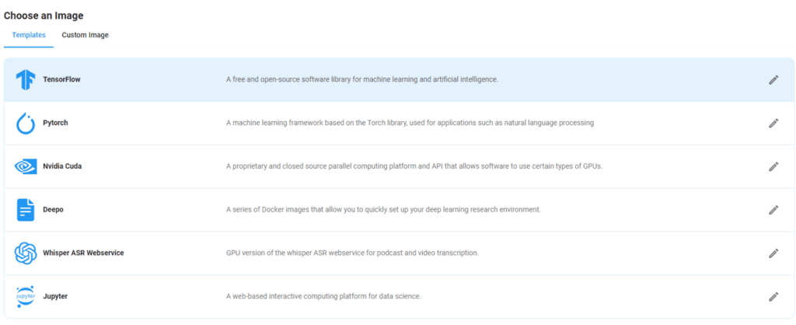The width and height of the screenshot is (796, 325).
Task: Select the TensorFlow template name
Action: click(61, 80)
